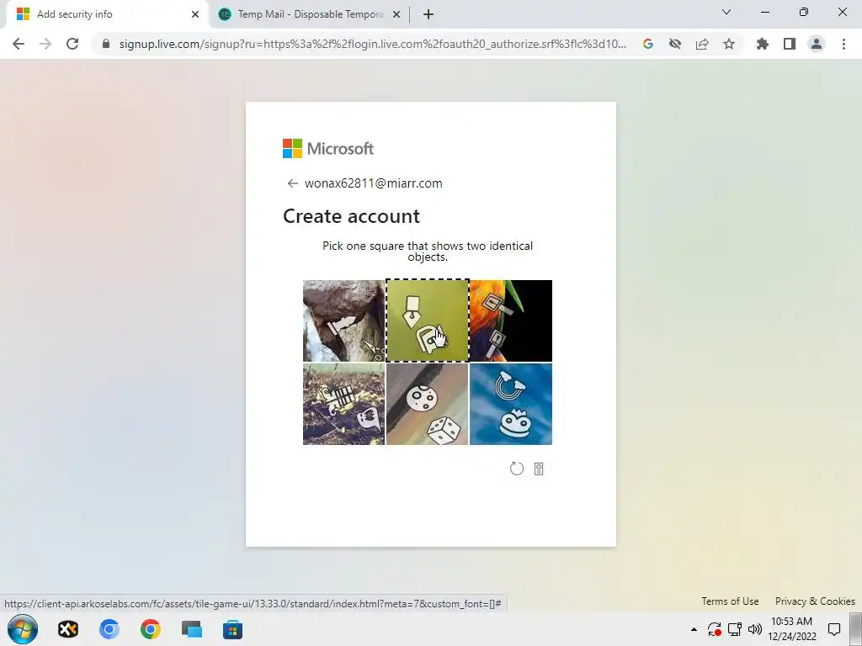
Task: Open the Terms of Use link
Action: (730, 601)
